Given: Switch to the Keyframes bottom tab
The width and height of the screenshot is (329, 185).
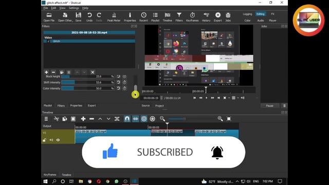Looking at the screenshot, I should pos(50,175).
